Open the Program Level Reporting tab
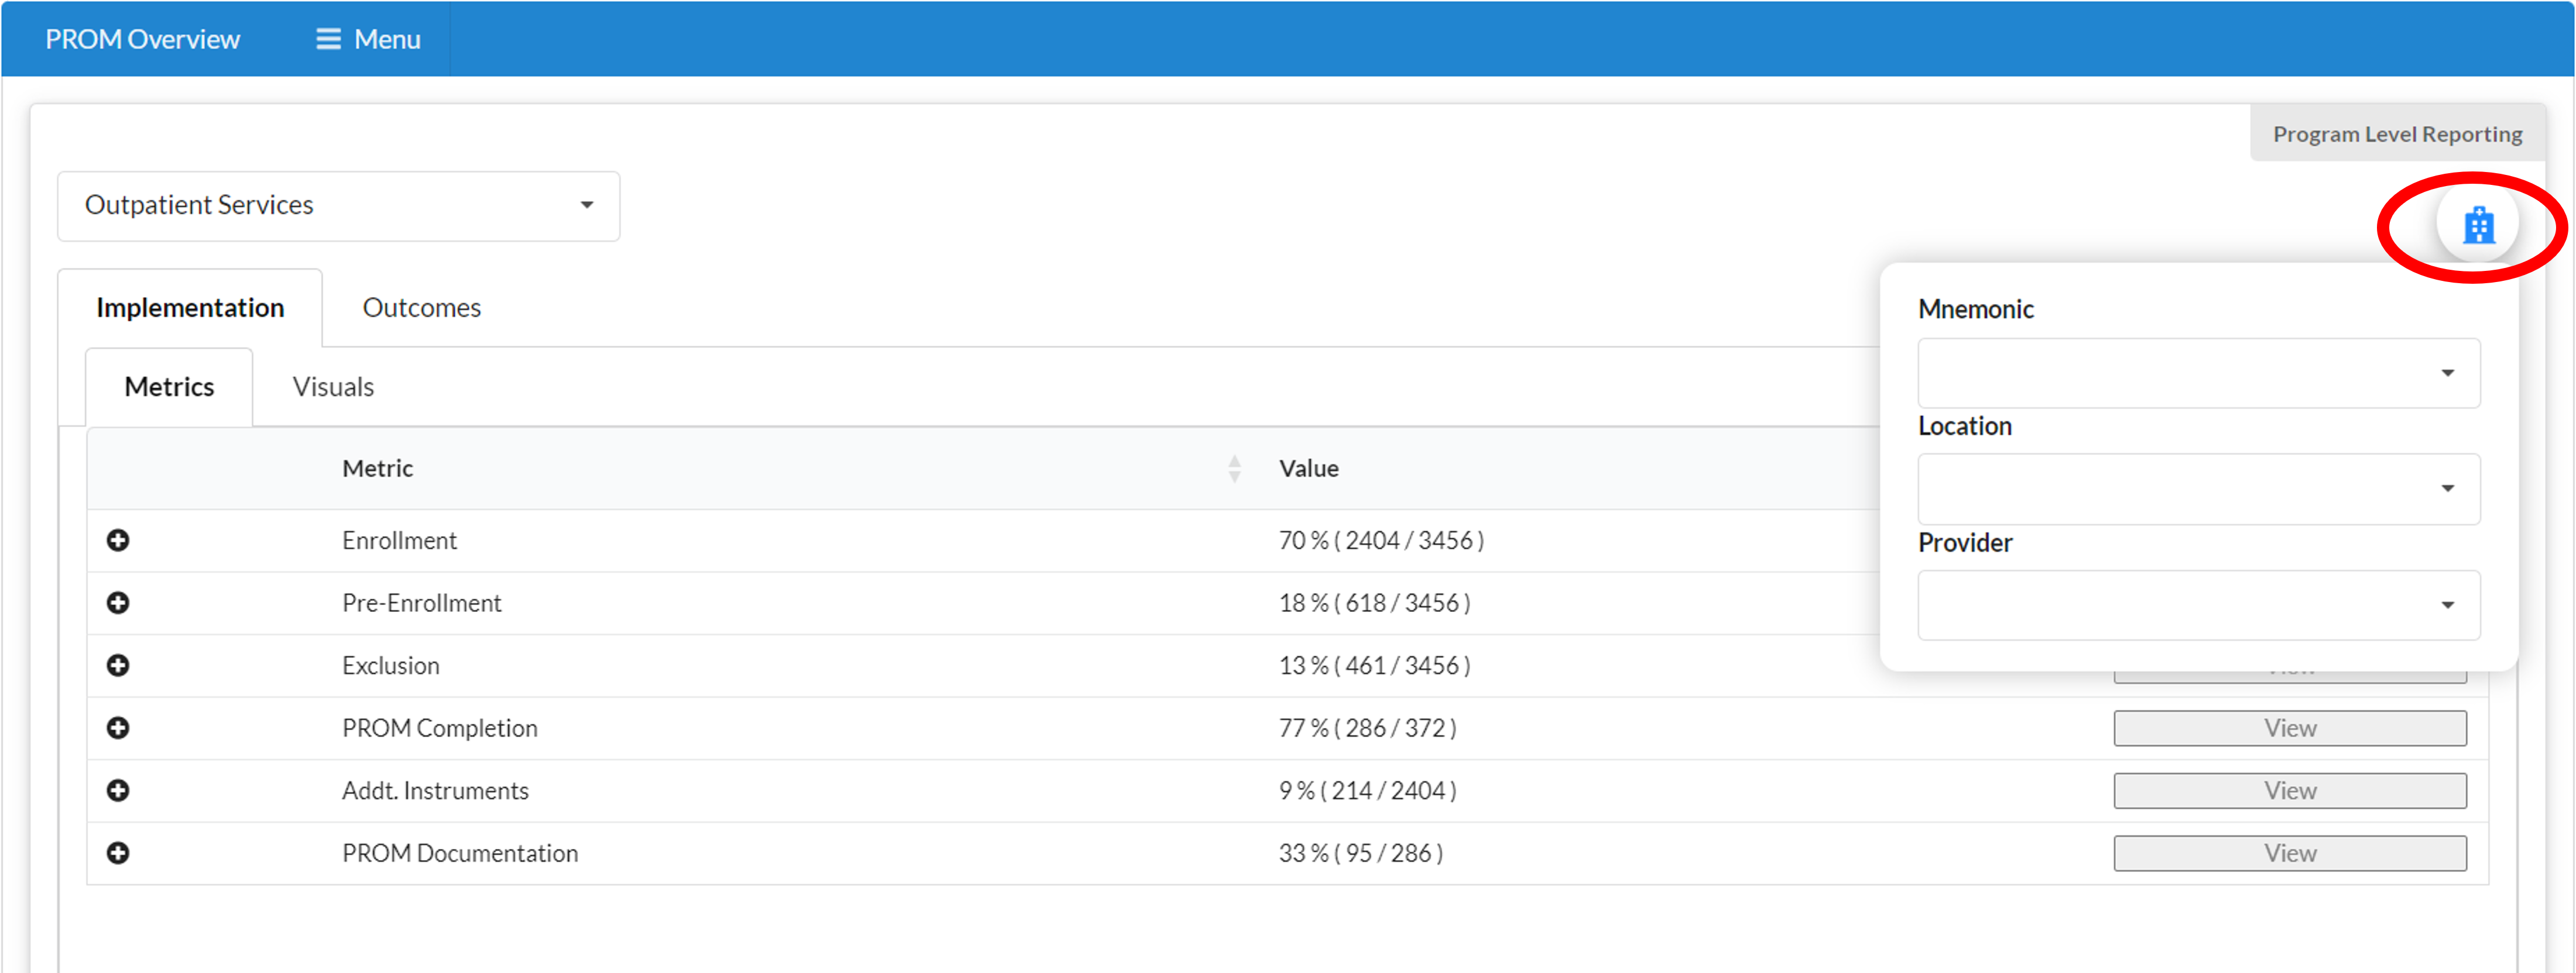The image size is (2576, 973). tap(2397, 134)
